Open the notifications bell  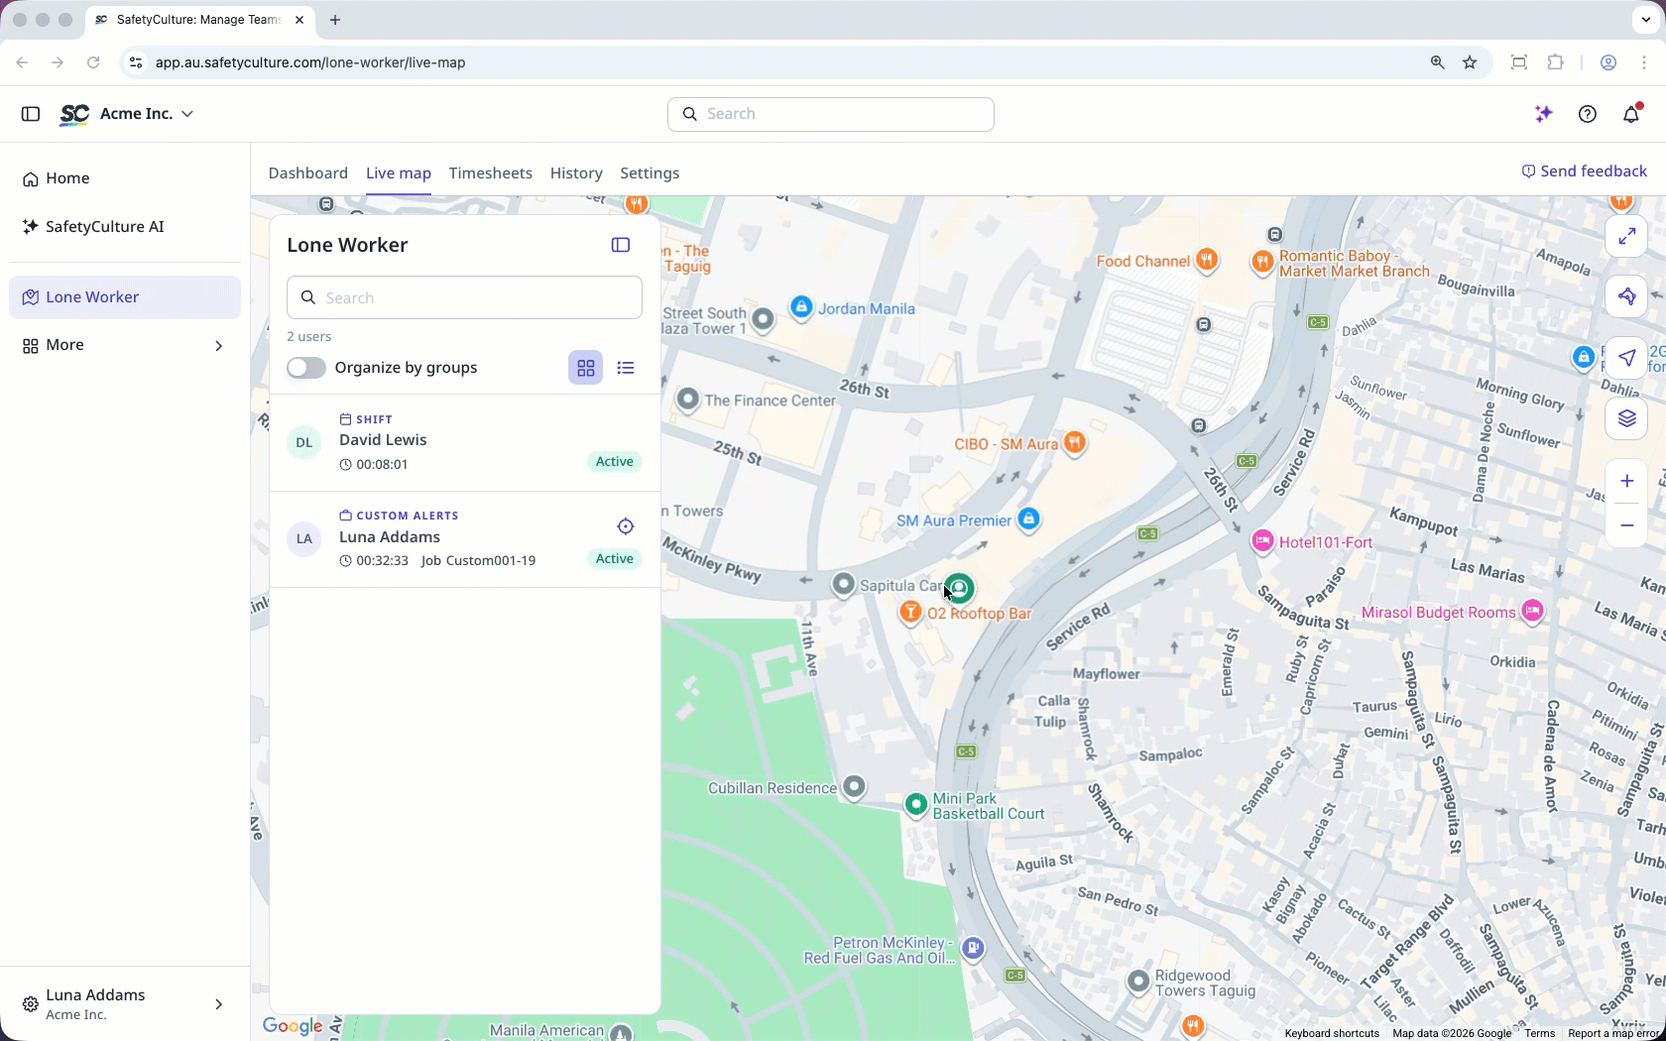[x=1631, y=114]
